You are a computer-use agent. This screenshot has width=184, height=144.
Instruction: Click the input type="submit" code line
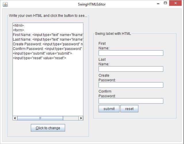[42, 53]
